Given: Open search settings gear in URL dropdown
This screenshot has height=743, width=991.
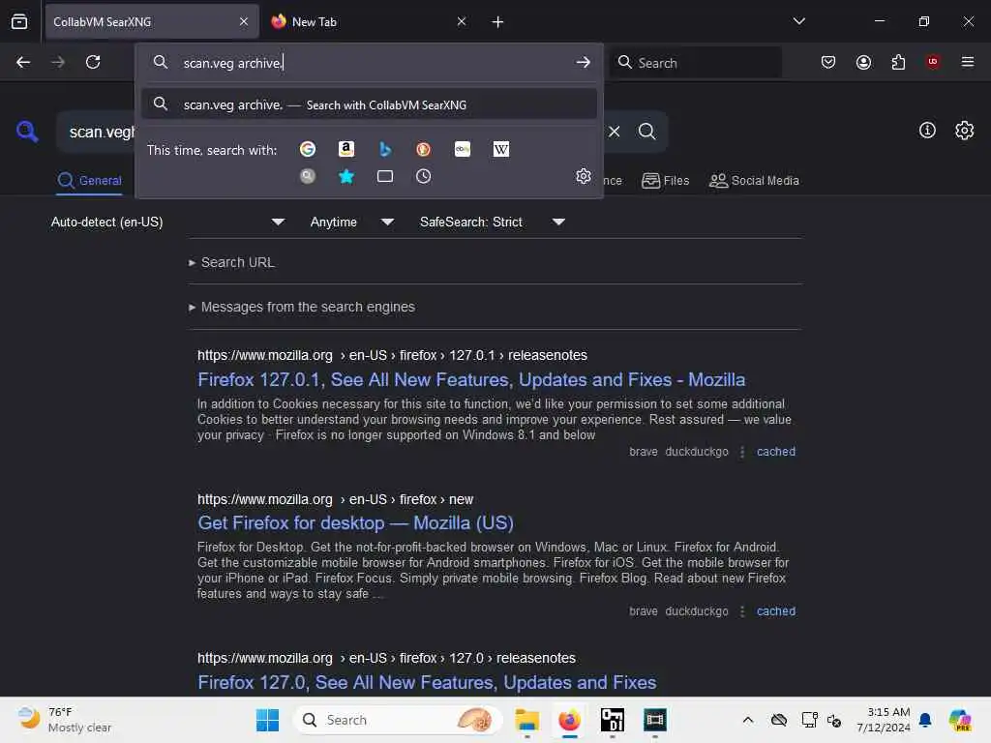Looking at the screenshot, I should tap(584, 176).
